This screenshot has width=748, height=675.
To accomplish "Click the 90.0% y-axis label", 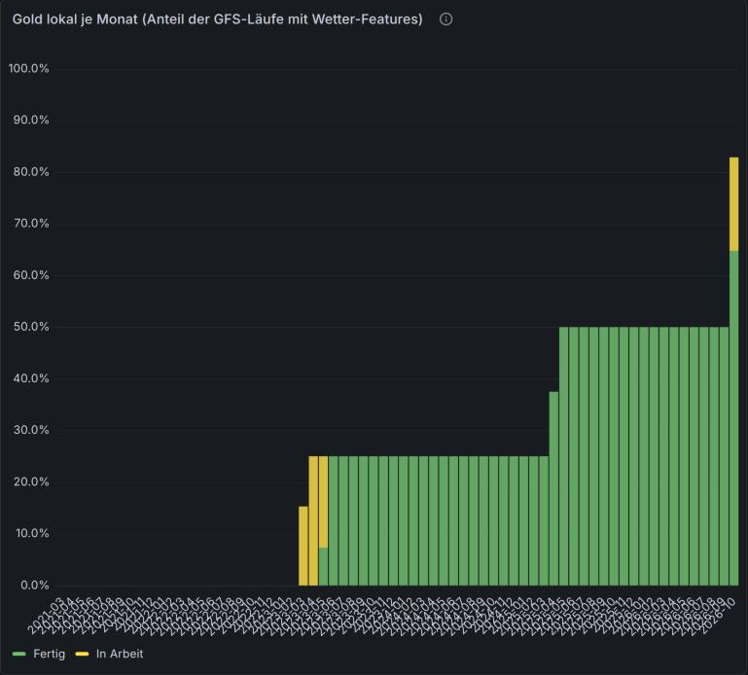I will (31, 120).
